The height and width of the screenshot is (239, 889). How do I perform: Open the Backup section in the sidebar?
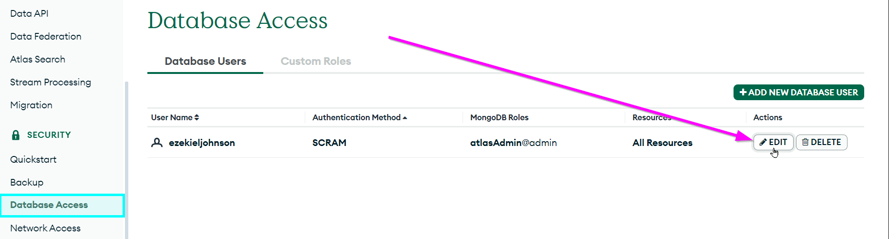click(27, 182)
